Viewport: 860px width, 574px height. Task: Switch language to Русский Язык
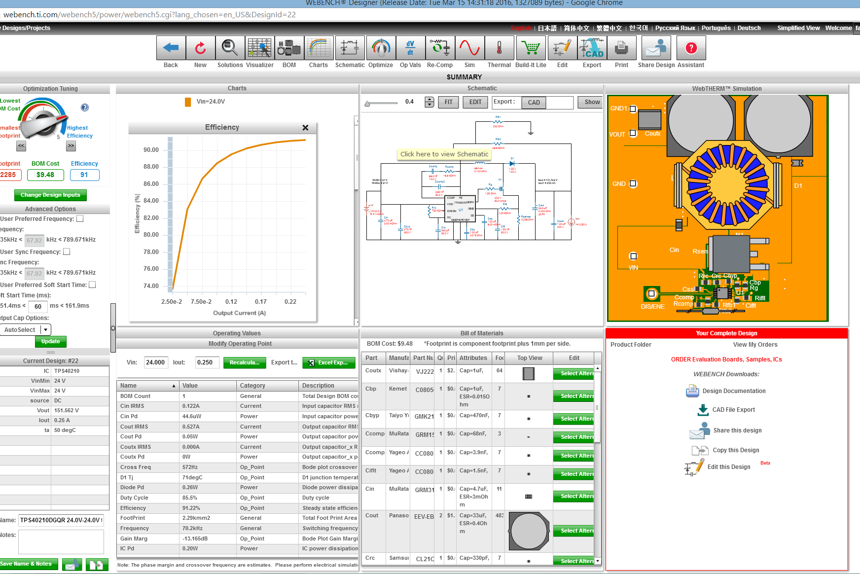(x=675, y=28)
